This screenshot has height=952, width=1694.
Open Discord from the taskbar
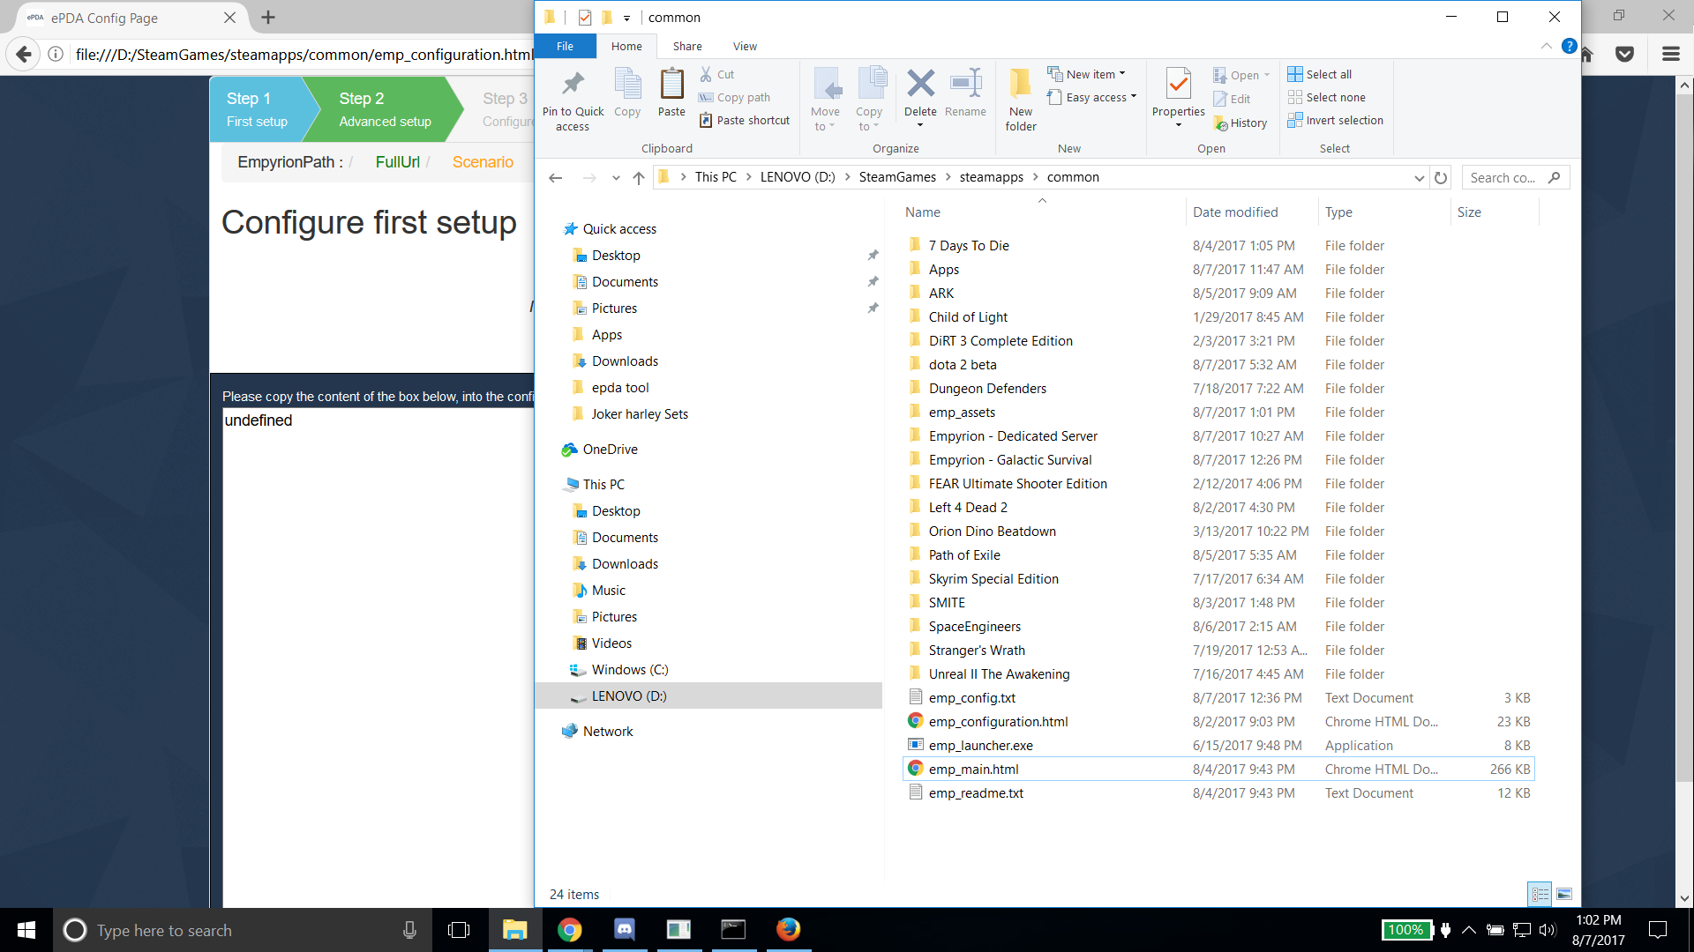[x=625, y=930]
